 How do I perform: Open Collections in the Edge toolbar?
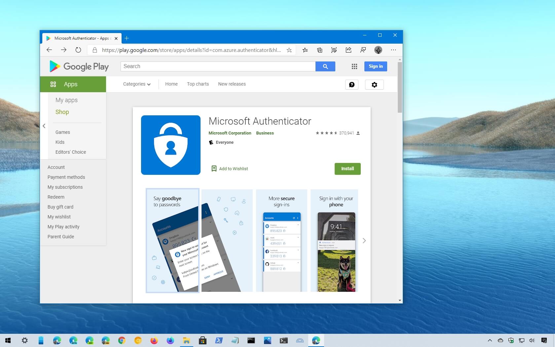coord(319,50)
